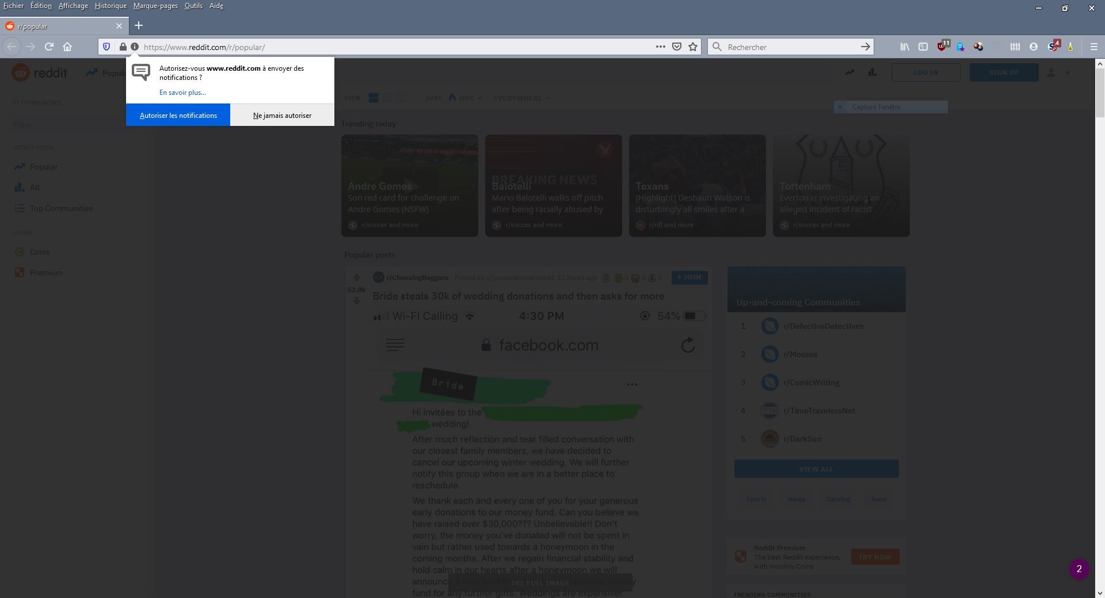
Task: Close the r/popular tab
Action: click(119, 26)
